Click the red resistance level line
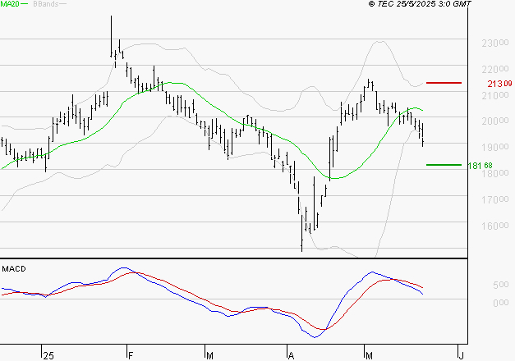The image size is (515, 361). (x=444, y=83)
